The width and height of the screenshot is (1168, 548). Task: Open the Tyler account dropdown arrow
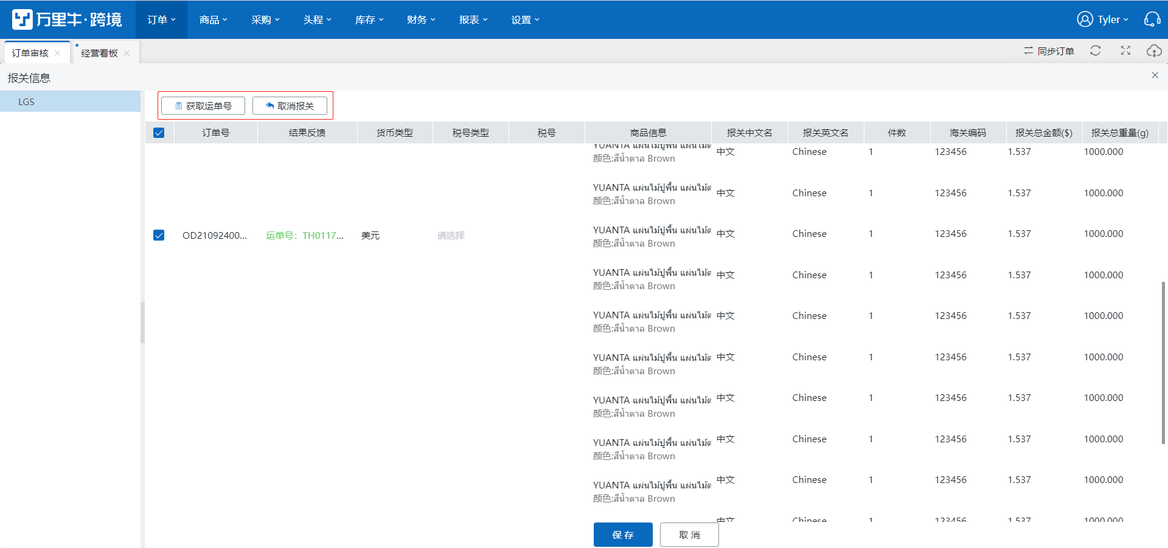coord(1125,20)
